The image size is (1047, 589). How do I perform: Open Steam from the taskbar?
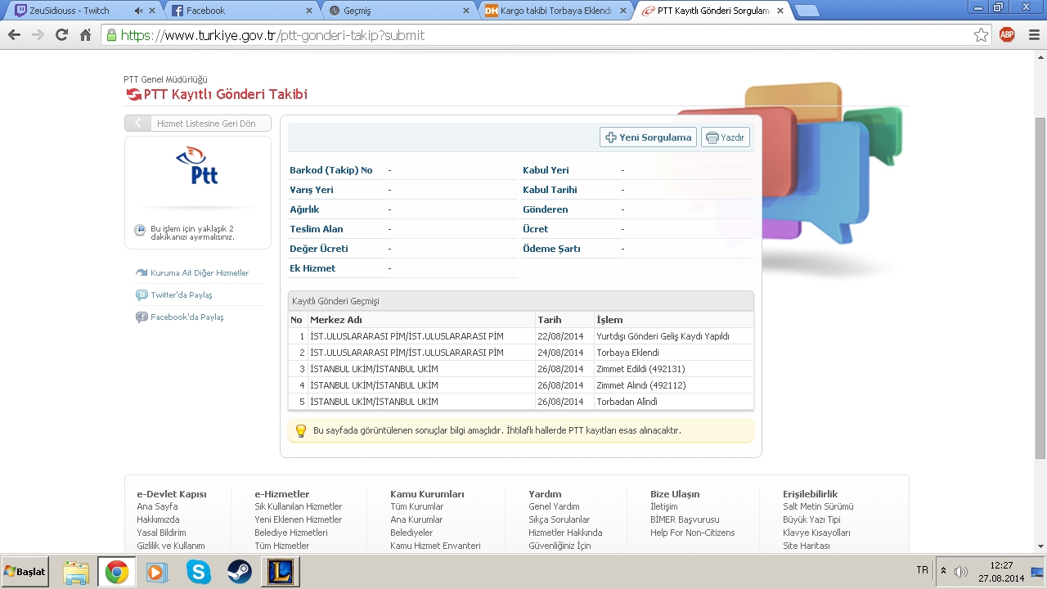(239, 572)
